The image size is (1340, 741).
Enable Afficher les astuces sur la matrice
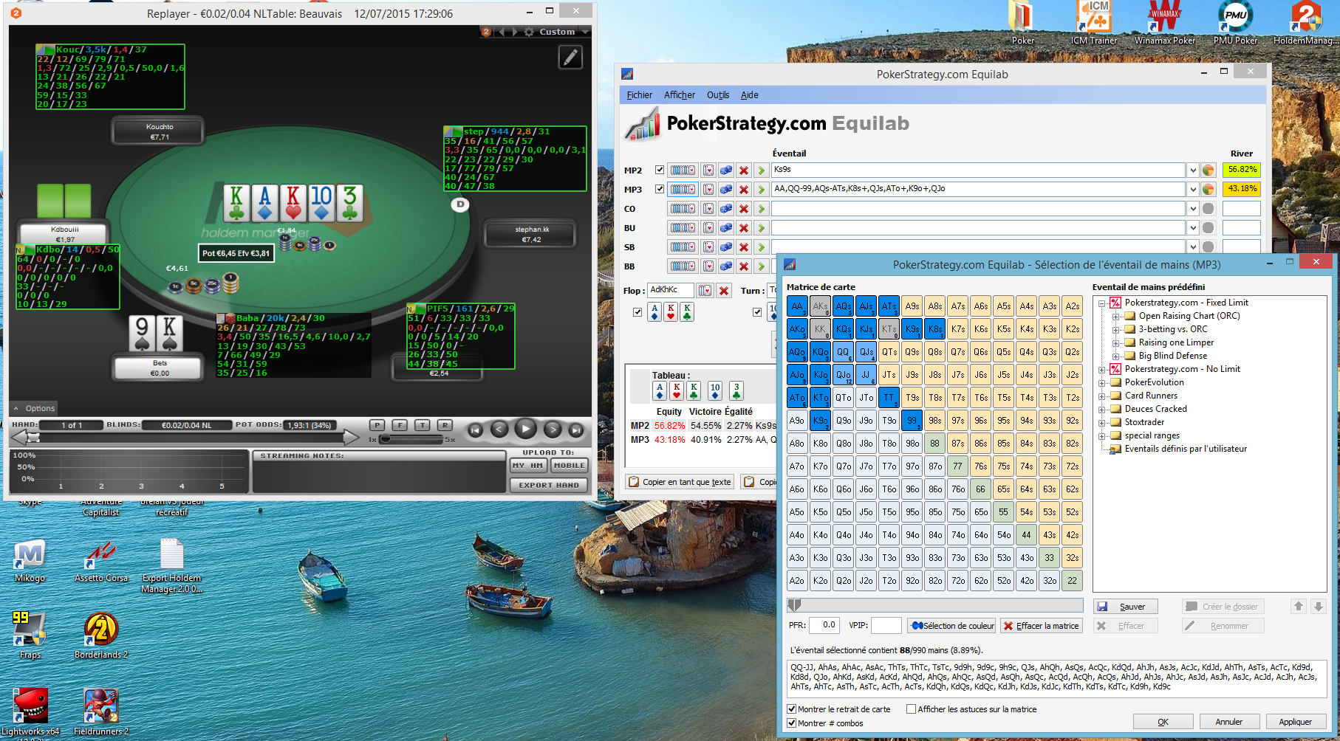click(911, 709)
